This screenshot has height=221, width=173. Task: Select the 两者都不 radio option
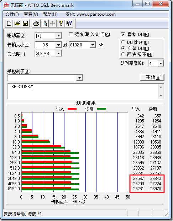pyautogui.click(x=123, y=54)
